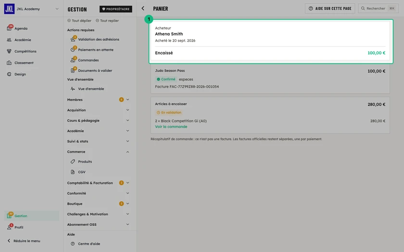Click the Propriétaire shield badge
The image size is (404, 252).
[x=116, y=9]
